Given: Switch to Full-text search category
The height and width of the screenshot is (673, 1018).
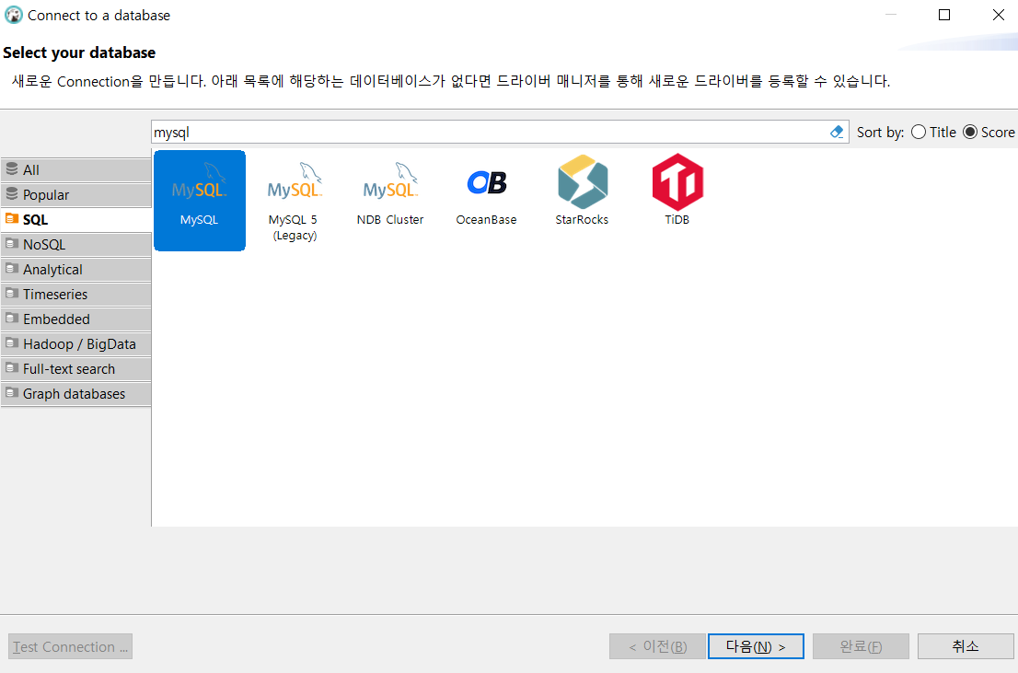Looking at the screenshot, I should [x=76, y=369].
